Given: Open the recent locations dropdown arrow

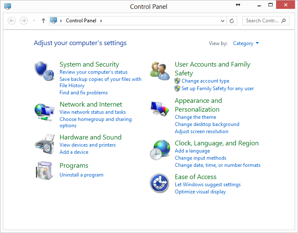Looking at the screenshot, I should [34, 21].
